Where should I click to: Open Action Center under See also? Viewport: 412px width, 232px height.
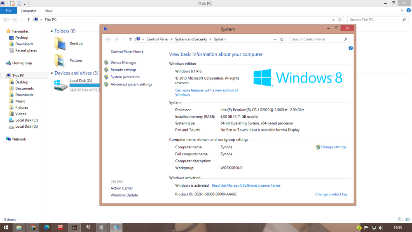(x=122, y=188)
